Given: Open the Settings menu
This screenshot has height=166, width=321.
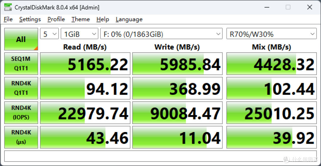Looking at the screenshot, I should point(30,19).
